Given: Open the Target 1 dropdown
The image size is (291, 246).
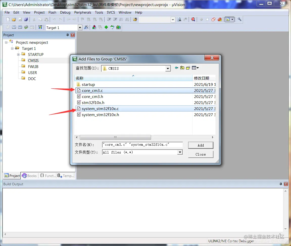Looking at the screenshot, I should [x=80, y=27].
